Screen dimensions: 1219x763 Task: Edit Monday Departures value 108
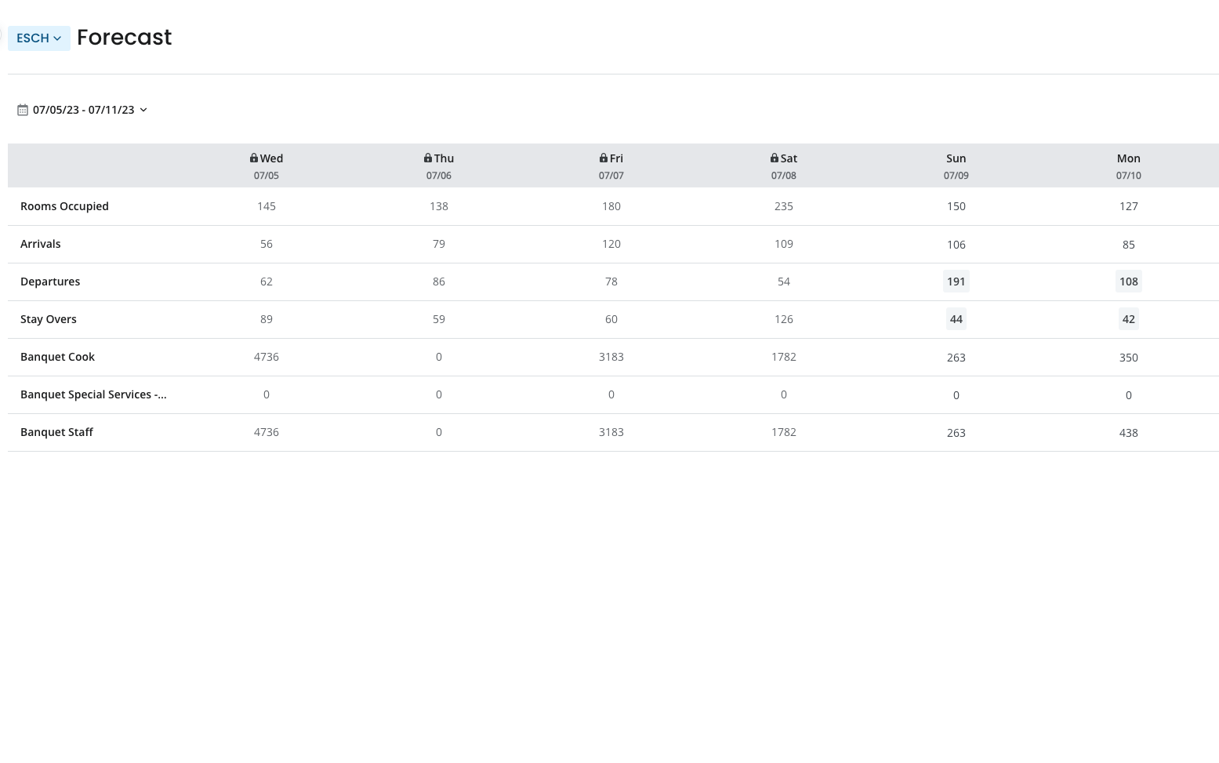pos(1128,282)
